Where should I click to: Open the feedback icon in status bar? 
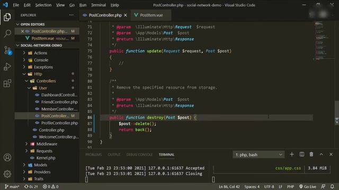click(x=323, y=186)
